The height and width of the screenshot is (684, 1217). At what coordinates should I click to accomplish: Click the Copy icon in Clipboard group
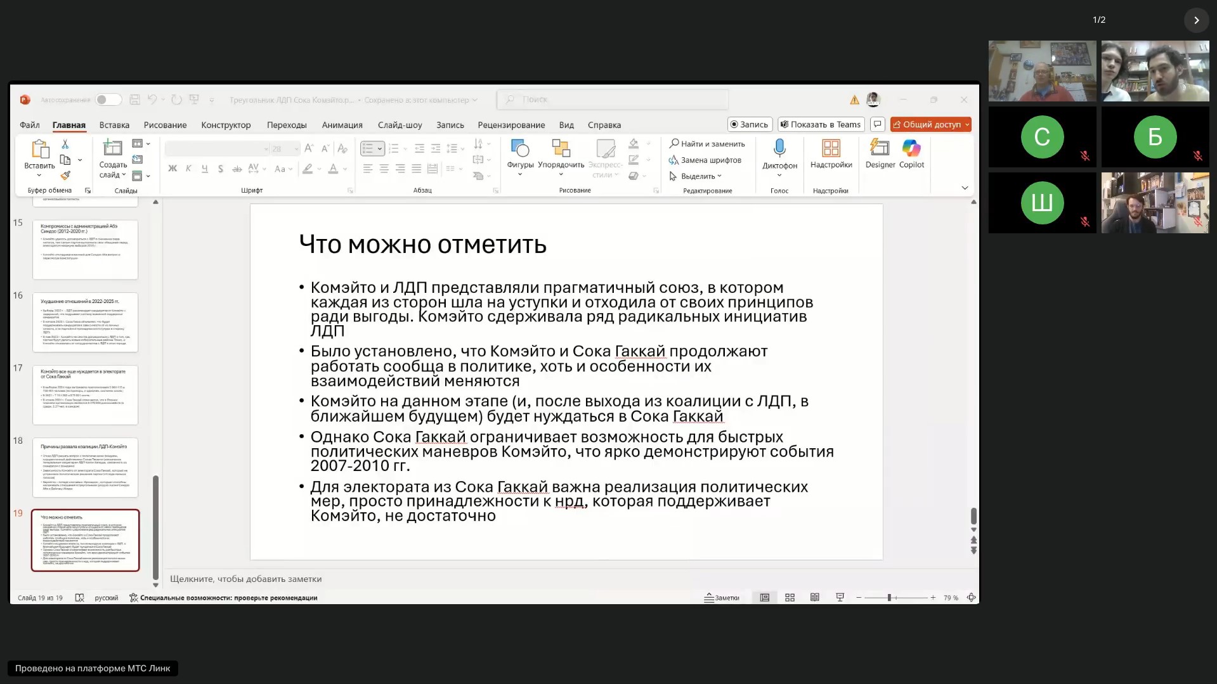click(x=65, y=160)
